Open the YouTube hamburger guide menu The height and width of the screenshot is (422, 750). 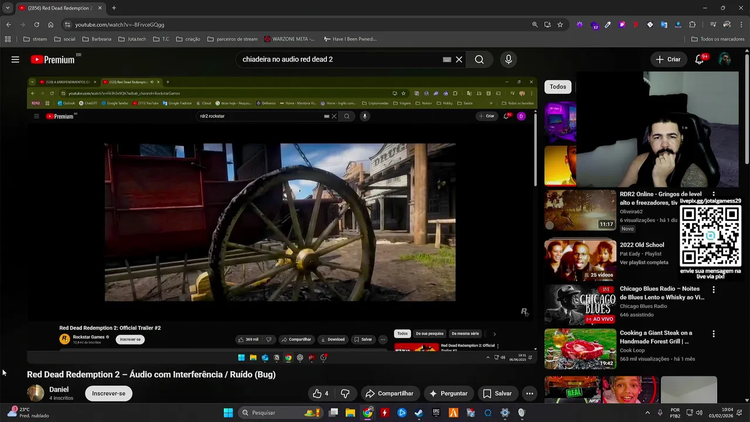(15, 59)
